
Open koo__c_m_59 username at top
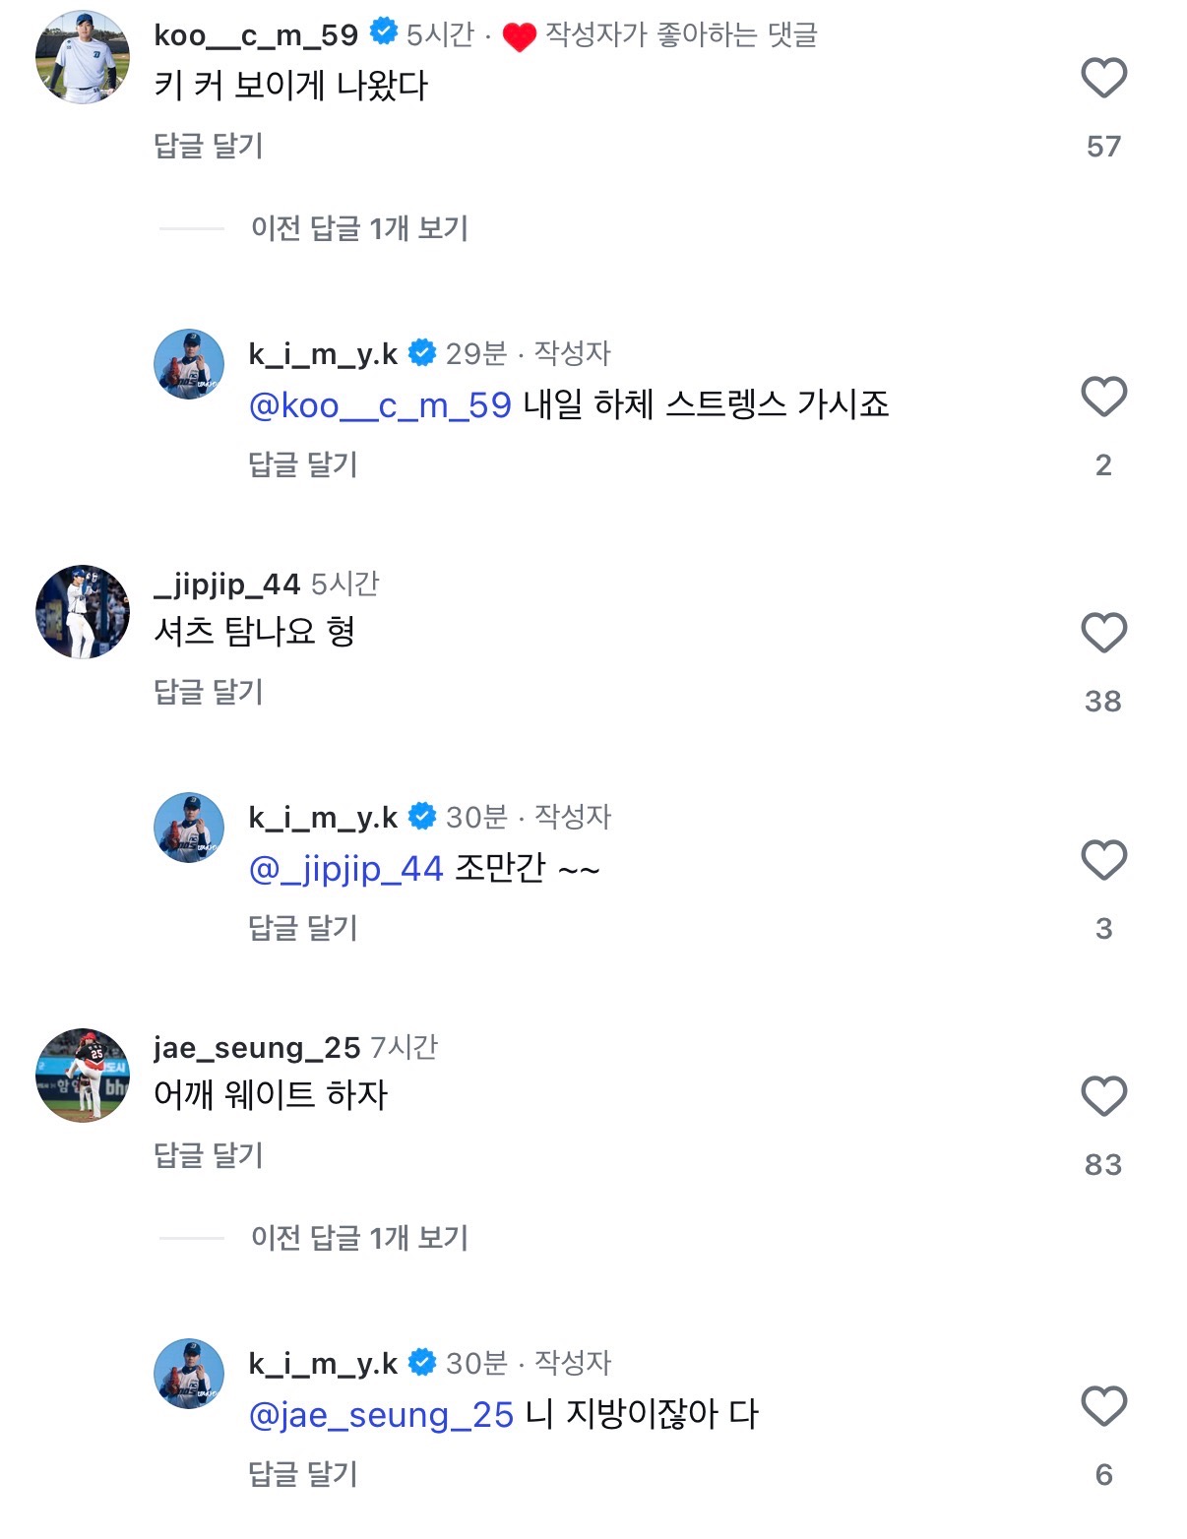click(x=256, y=35)
